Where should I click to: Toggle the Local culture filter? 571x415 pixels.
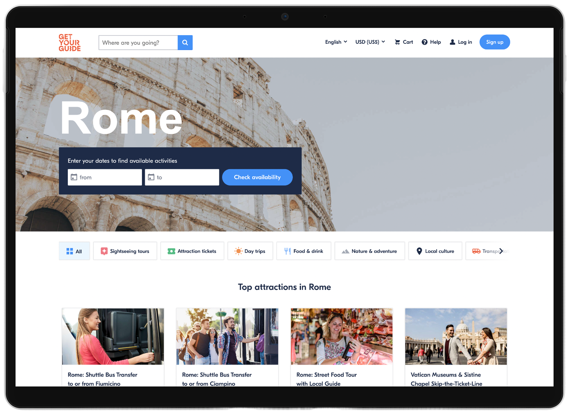pos(435,251)
